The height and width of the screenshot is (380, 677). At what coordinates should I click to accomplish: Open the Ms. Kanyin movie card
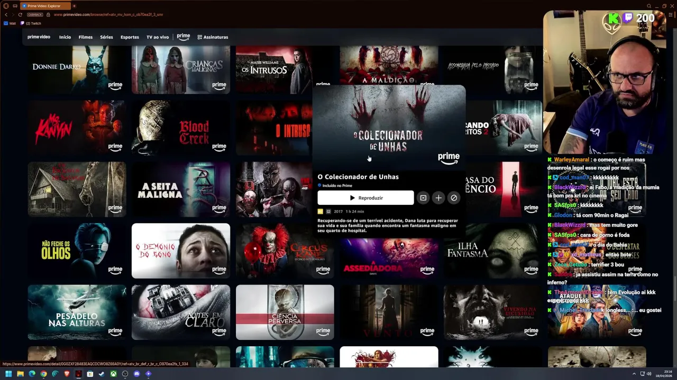tap(77, 127)
